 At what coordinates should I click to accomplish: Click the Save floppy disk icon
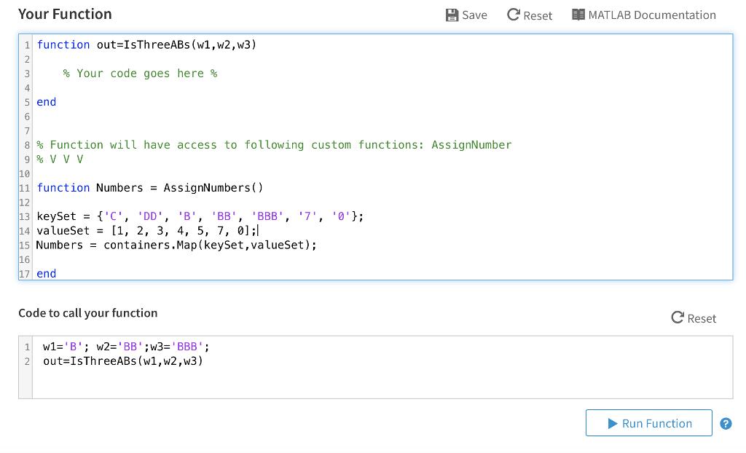click(452, 15)
